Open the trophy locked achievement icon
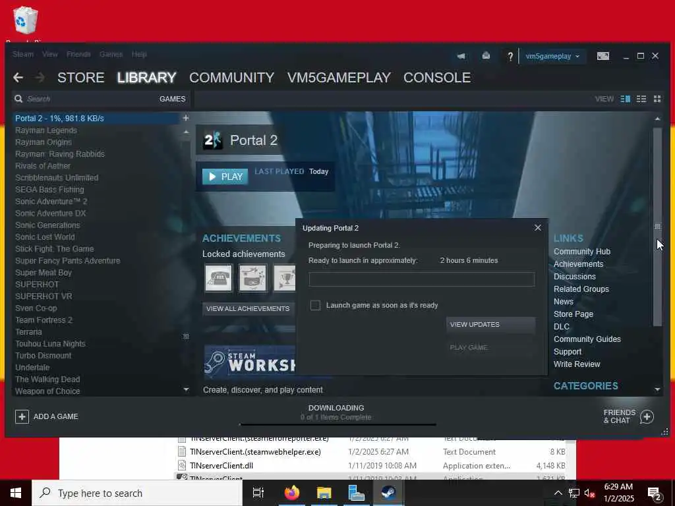Image resolution: width=675 pixels, height=506 pixels. 285,278
